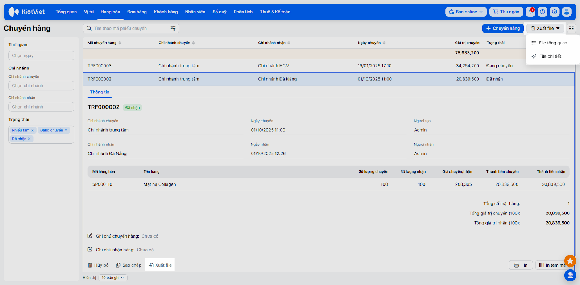Open the Khách hàng menu

(166, 12)
